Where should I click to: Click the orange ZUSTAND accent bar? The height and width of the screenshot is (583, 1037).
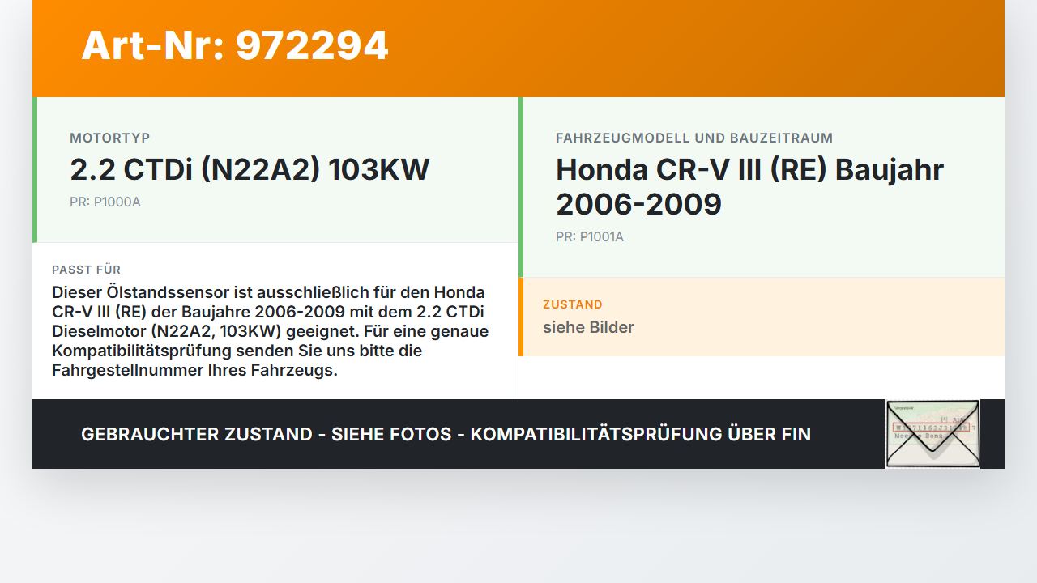click(521, 317)
